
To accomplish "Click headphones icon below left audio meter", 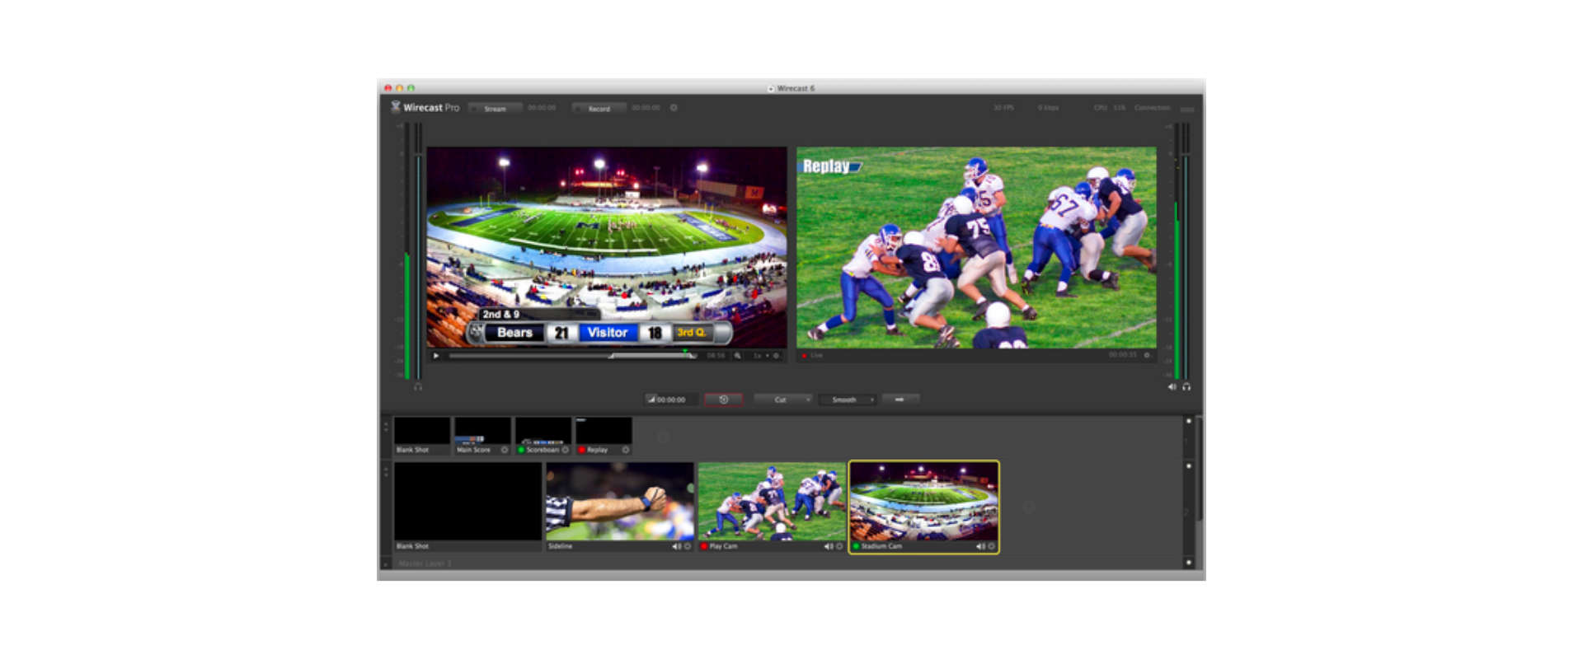I will 418,387.
